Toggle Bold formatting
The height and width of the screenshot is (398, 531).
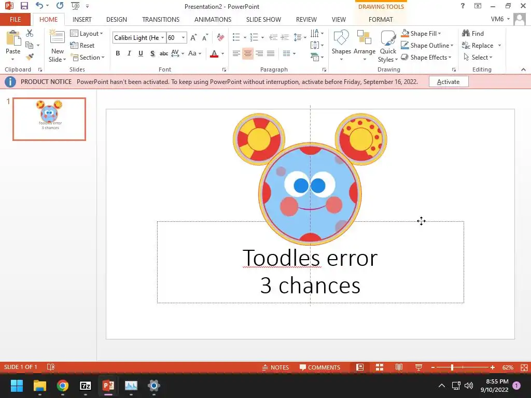(x=118, y=53)
